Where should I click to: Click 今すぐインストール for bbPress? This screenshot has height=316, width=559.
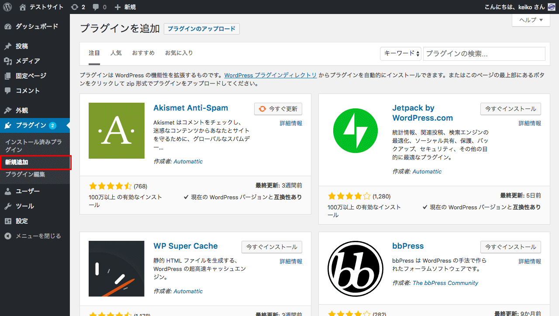pyautogui.click(x=511, y=247)
